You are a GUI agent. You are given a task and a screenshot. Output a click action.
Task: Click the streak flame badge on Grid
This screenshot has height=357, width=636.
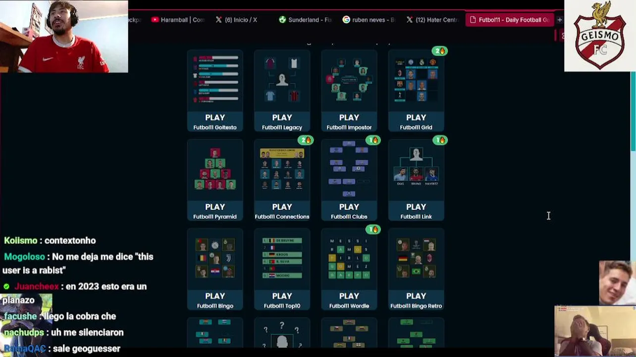tap(439, 51)
